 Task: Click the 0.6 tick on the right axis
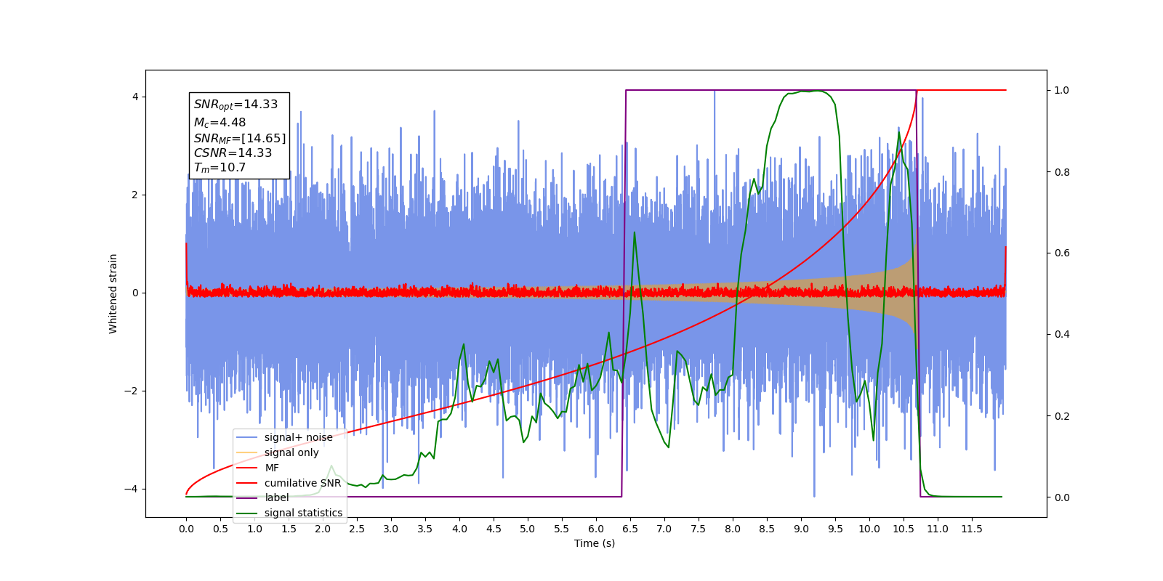1062,253
